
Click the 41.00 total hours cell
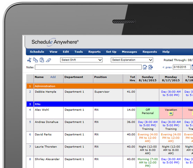pos(129,95)
